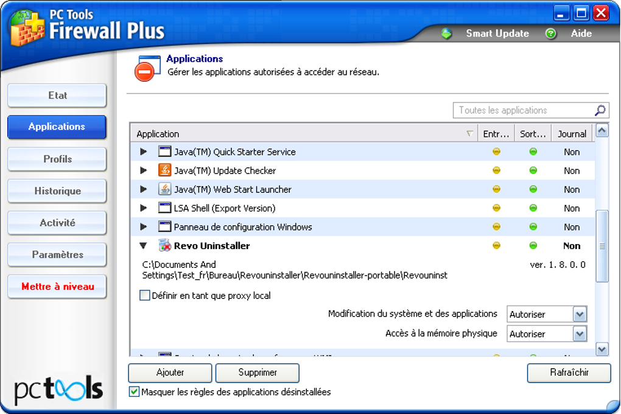
Task: Click yellow incoming status of Revo Uninstaller
Action: coord(496,245)
